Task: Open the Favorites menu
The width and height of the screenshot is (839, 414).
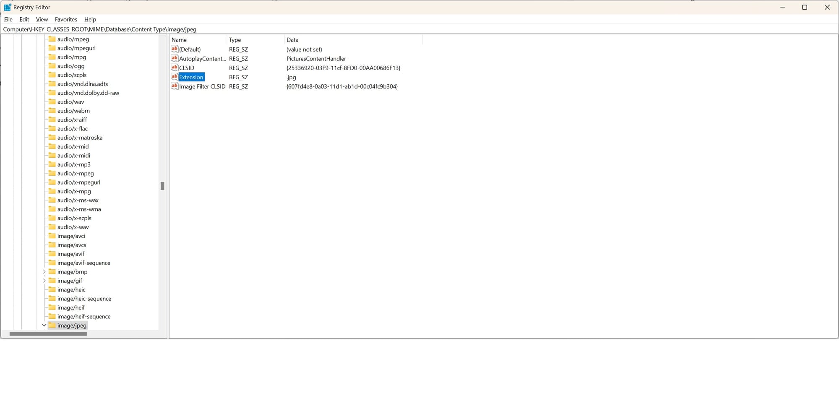Action: [x=66, y=19]
